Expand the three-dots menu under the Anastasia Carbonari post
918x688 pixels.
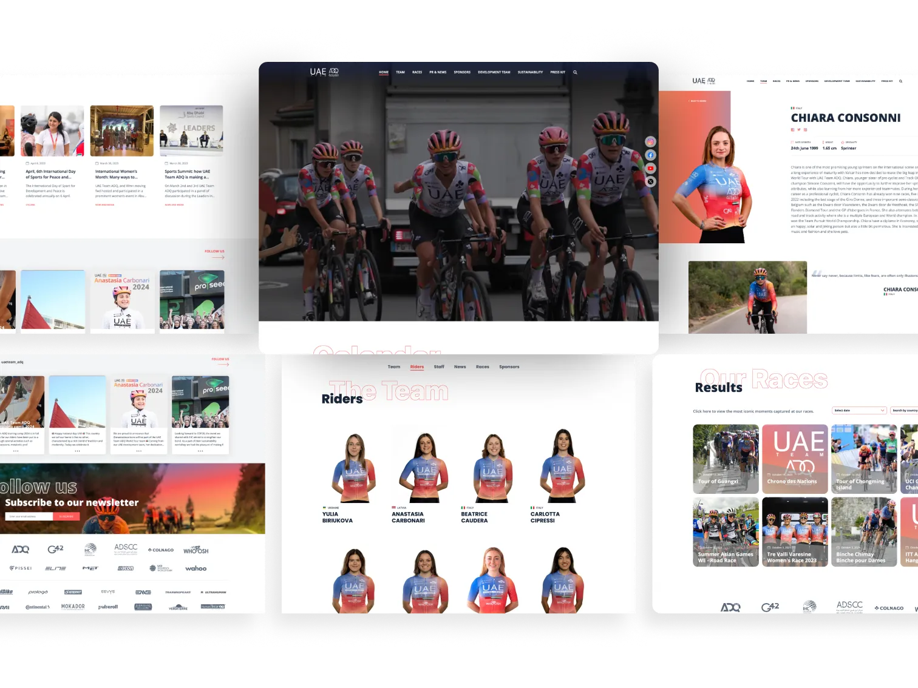tap(138, 451)
